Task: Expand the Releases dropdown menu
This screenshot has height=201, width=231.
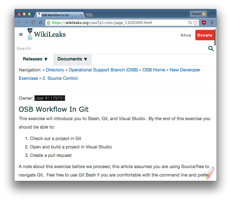Action: pyautogui.click(x=35, y=59)
